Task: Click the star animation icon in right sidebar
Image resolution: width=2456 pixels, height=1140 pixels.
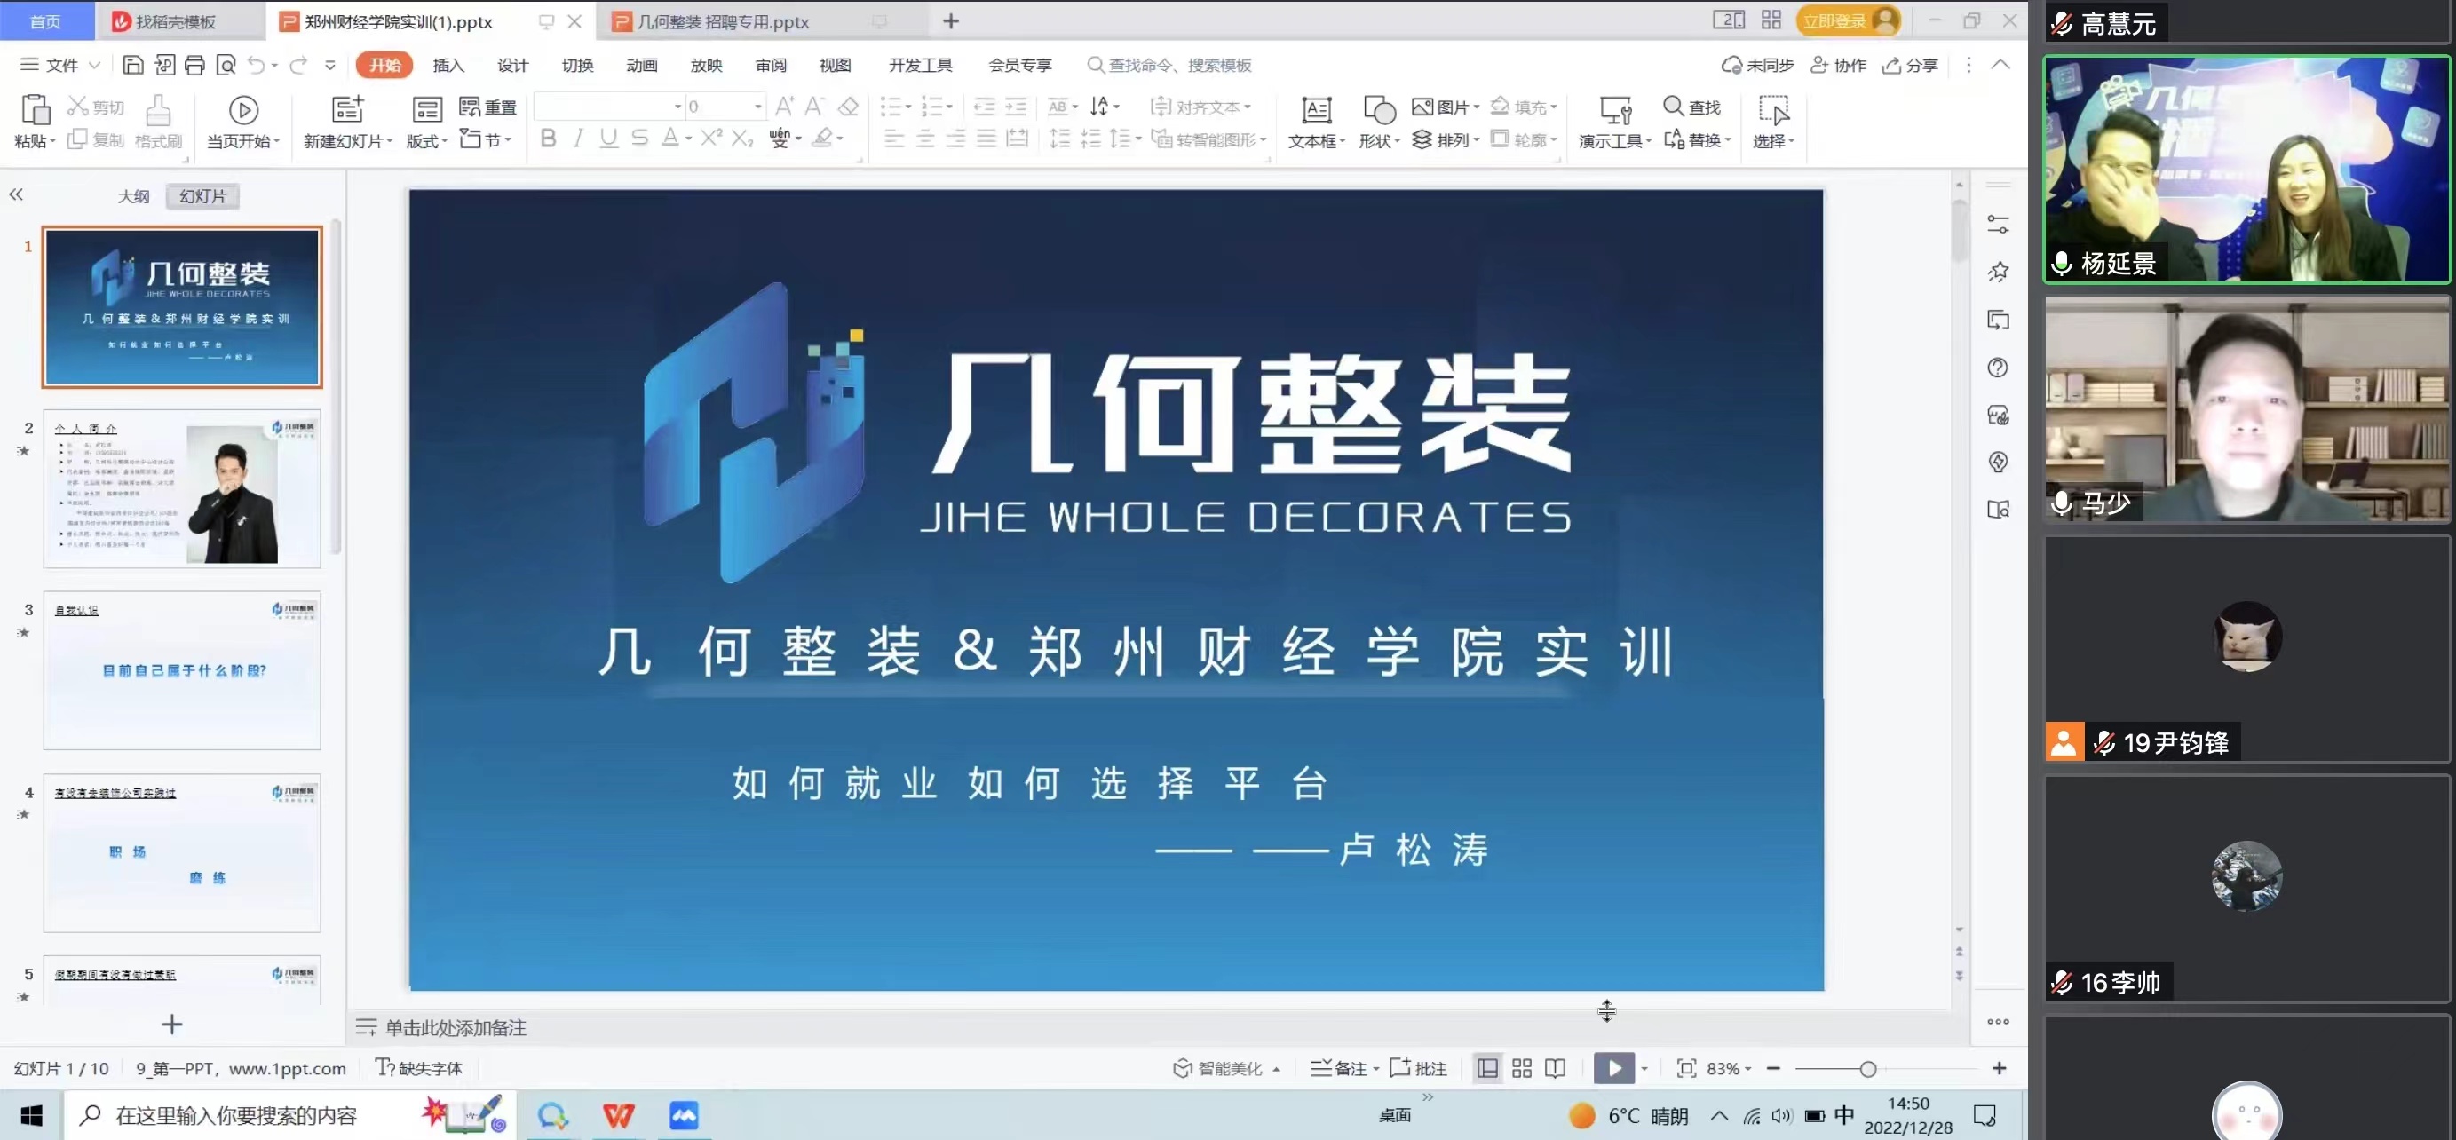Action: pyautogui.click(x=1998, y=273)
